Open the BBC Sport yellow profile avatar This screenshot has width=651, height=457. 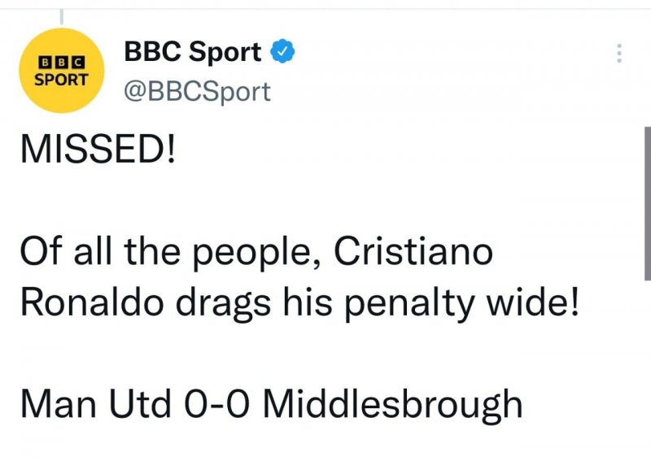63,72
